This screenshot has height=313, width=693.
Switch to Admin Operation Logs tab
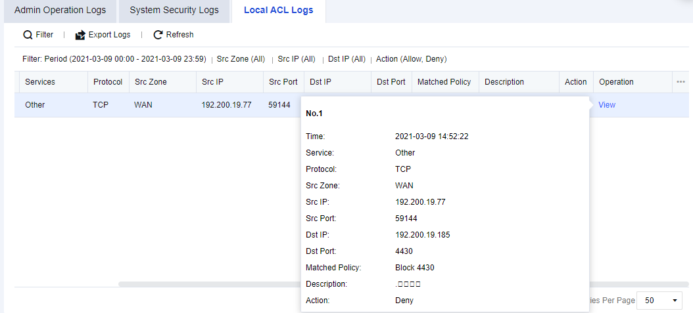tap(60, 10)
